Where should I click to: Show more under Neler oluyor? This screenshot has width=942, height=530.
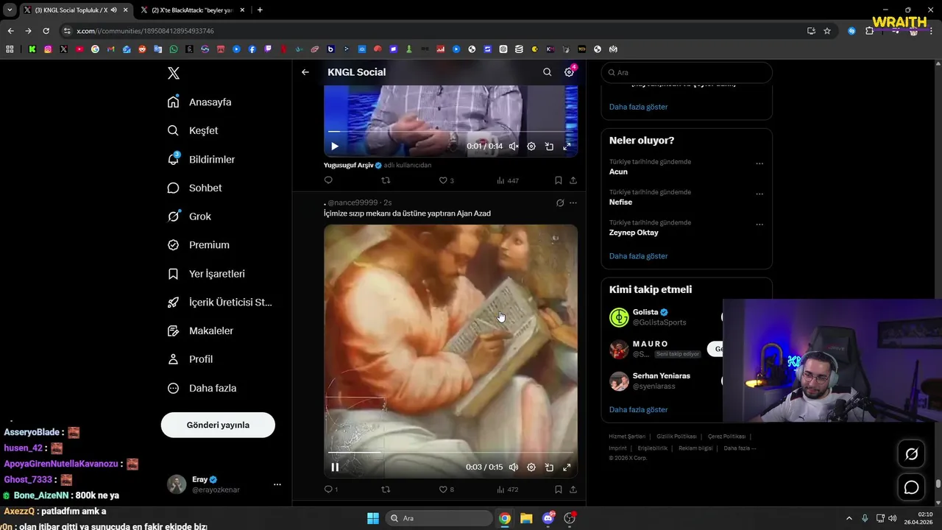pyautogui.click(x=638, y=256)
